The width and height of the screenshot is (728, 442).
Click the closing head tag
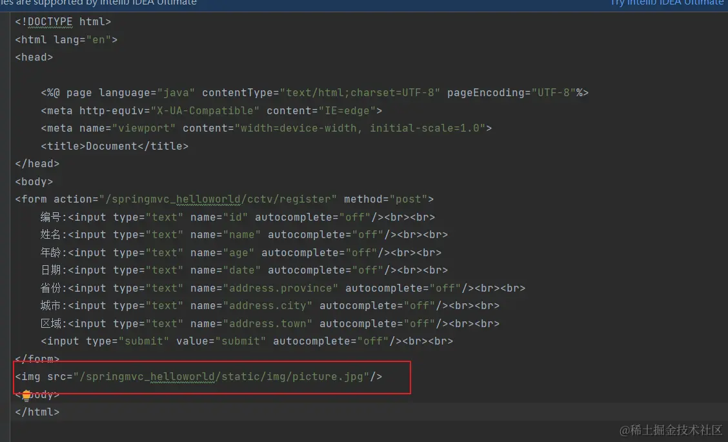pos(37,164)
